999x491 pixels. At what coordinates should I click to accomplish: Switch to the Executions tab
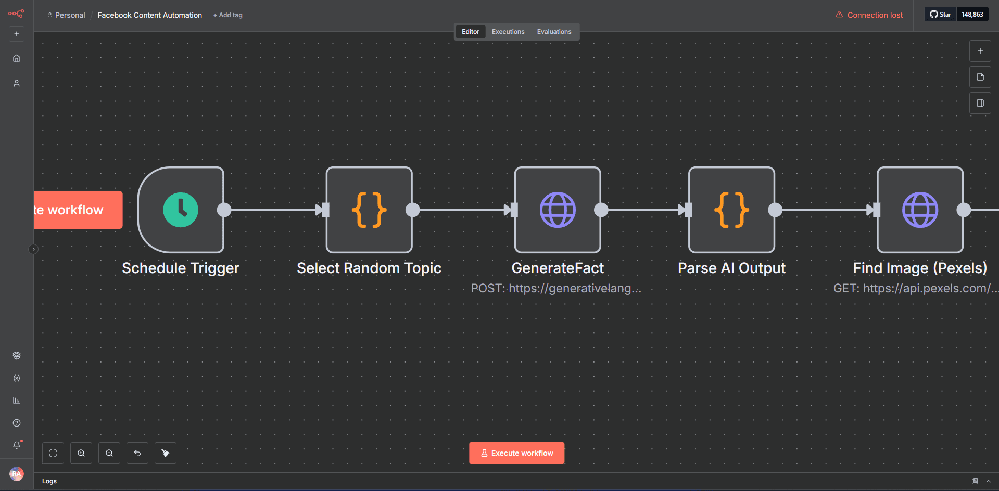[x=508, y=32]
